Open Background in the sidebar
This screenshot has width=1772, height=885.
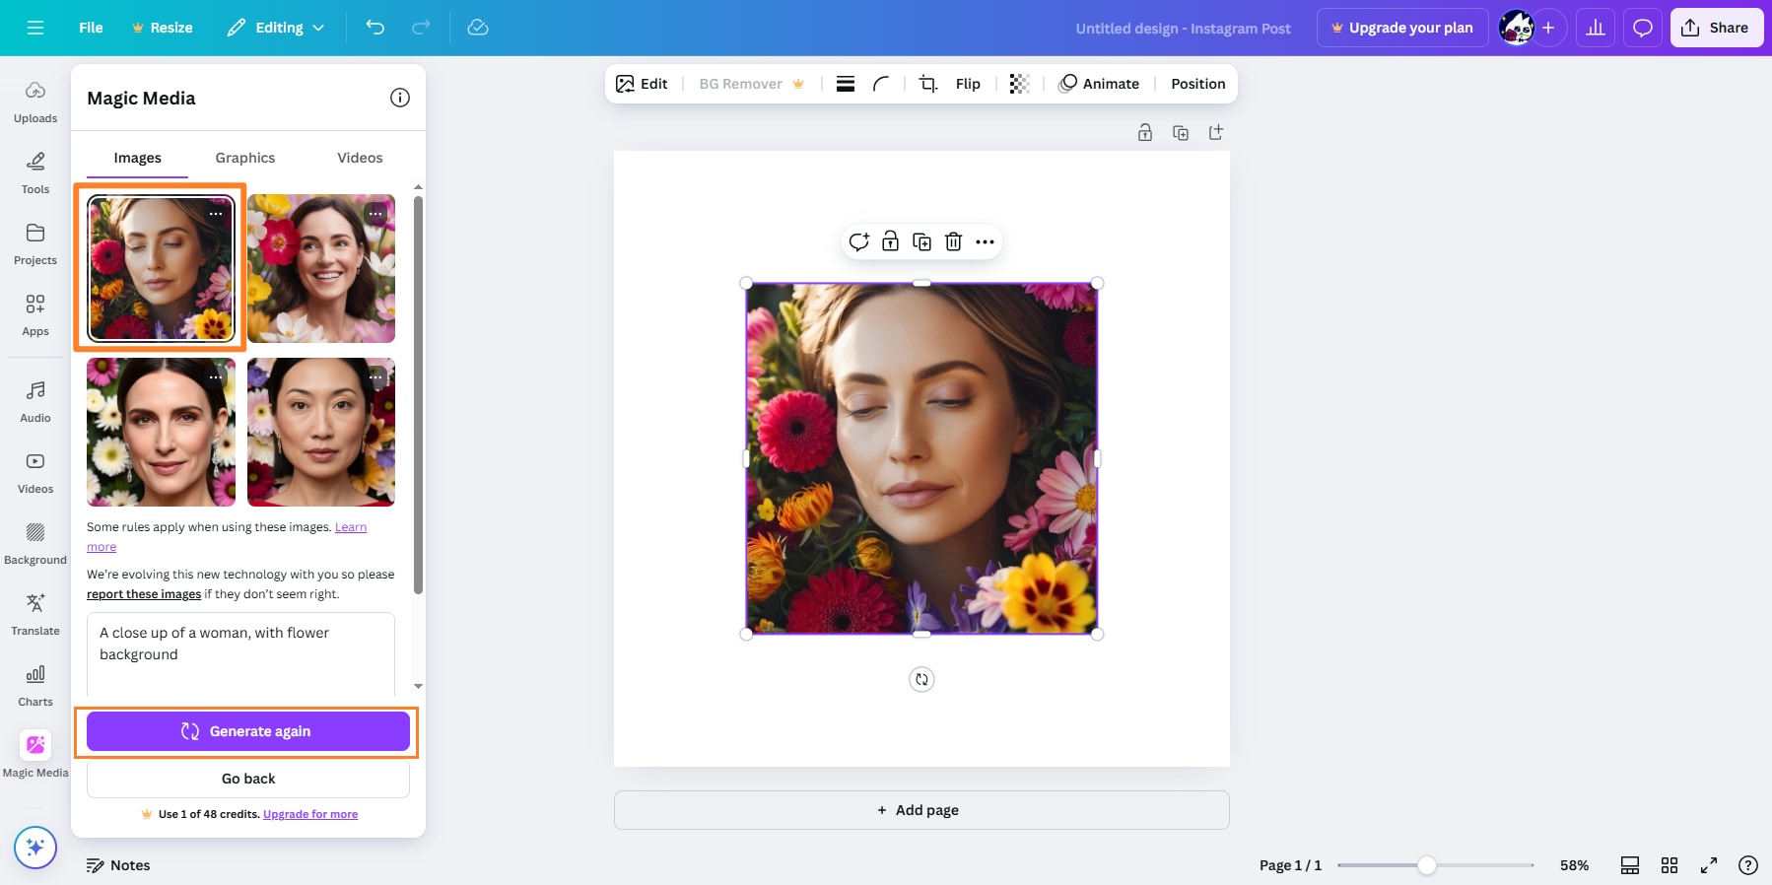click(35, 543)
